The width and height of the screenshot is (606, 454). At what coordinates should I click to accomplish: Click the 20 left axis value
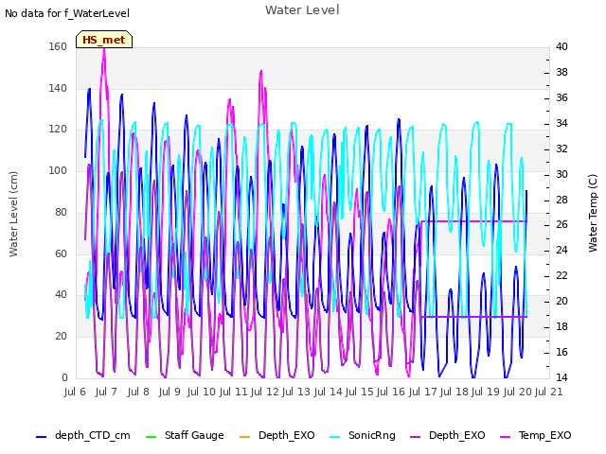point(61,337)
